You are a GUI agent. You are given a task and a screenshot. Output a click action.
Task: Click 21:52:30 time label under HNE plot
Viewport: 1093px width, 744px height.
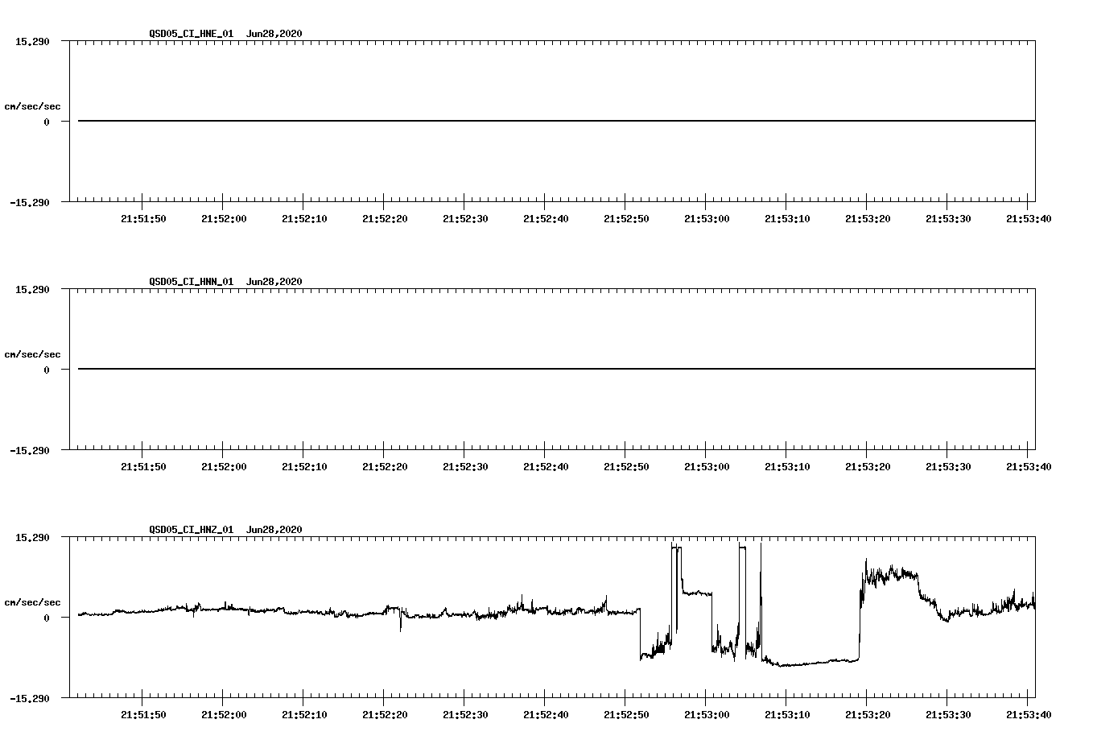tap(465, 219)
